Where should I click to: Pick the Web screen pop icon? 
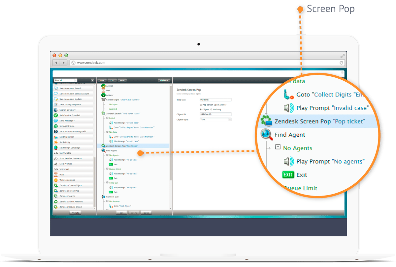(x=56, y=180)
